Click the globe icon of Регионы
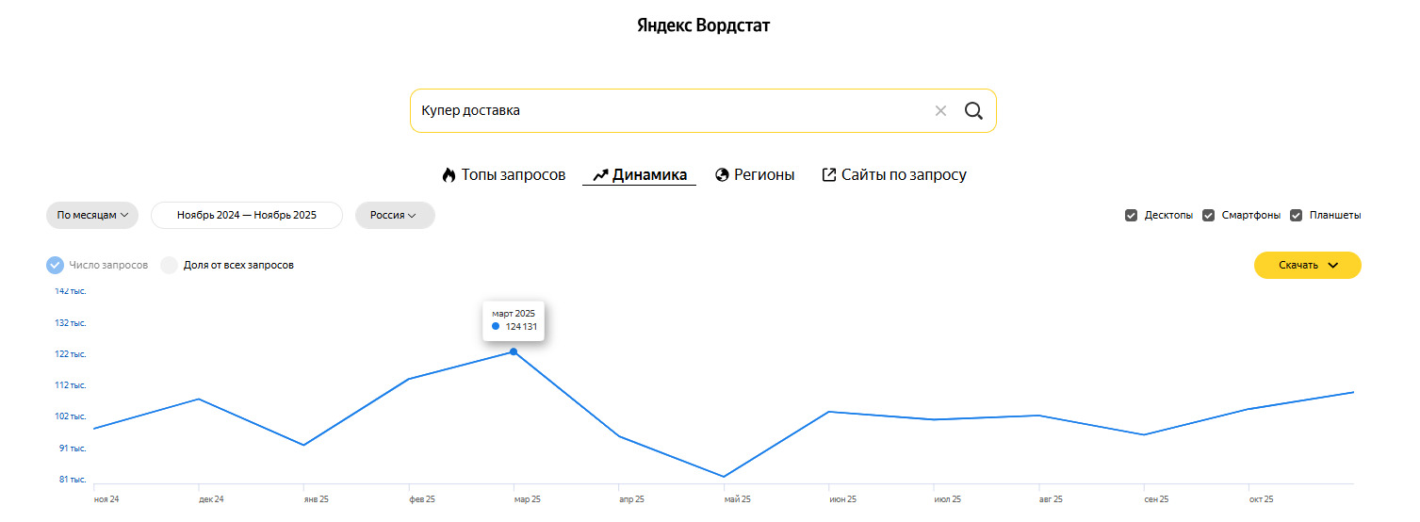Viewport: 1420px width, 522px height. point(723,175)
